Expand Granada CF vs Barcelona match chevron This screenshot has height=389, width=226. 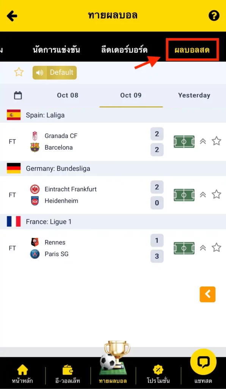(x=203, y=141)
